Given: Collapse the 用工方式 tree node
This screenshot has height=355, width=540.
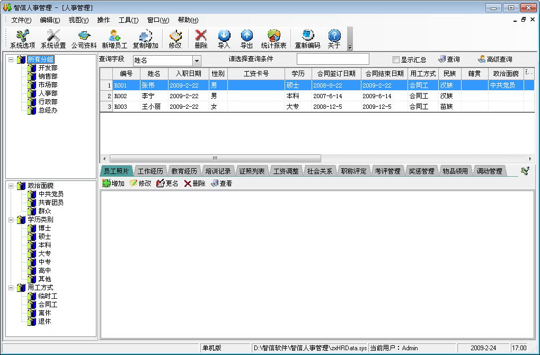Looking at the screenshot, I should 11,288.
